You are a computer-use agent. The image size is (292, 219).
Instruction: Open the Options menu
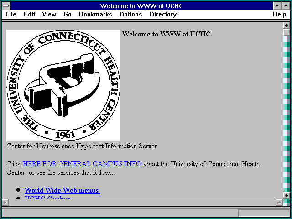point(131,15)
